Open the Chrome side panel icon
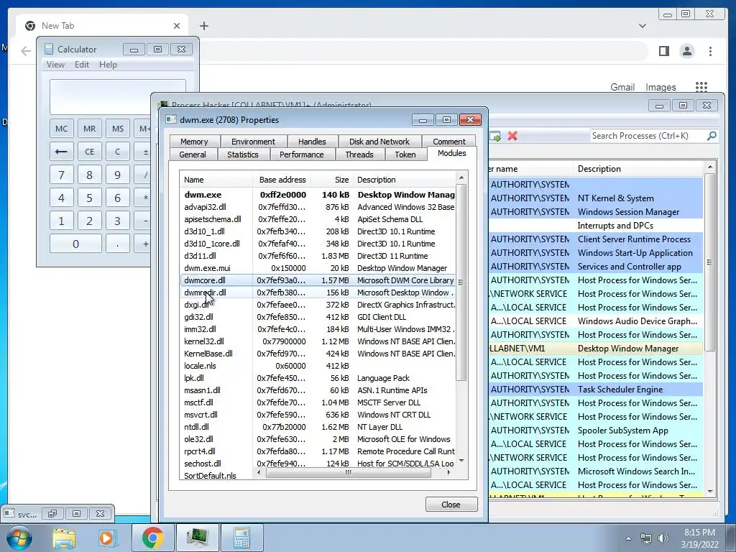The width and height of the screenshot is (736, 552). click(x=663, y=51)
